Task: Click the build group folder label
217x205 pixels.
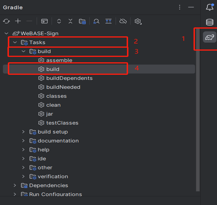Action: [44, 51]
